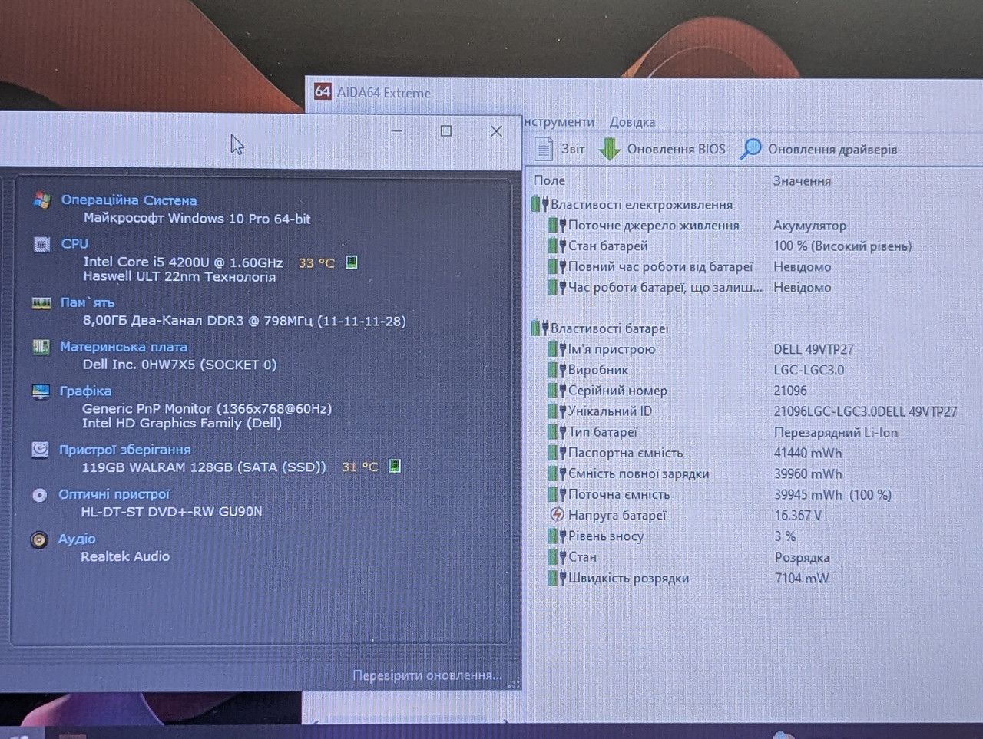Click the Оновлення BIOS toolbar label
The image size is (983, 739).
pyautogui.click(x=676, y=149)
